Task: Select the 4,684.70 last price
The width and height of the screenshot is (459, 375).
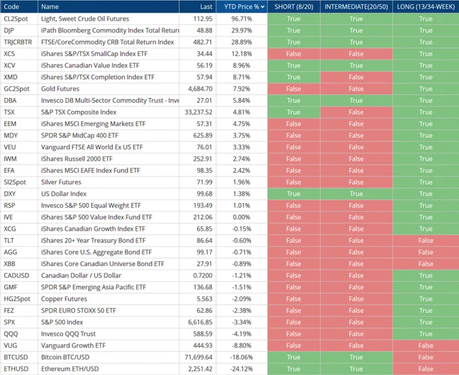Action: 200,89
